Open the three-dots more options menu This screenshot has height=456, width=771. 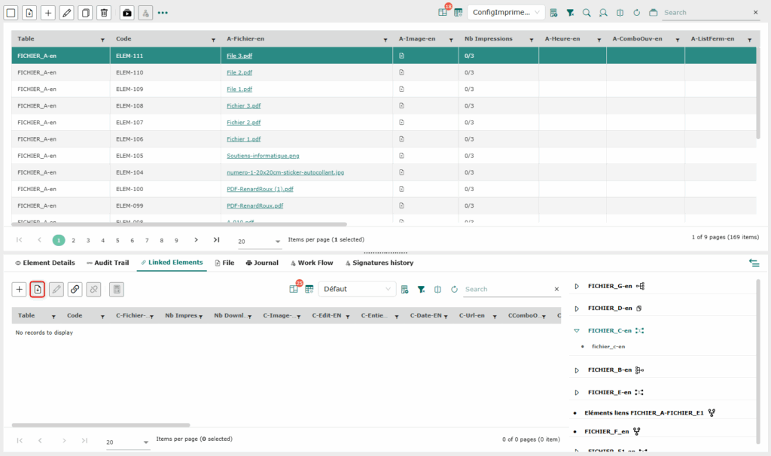point(163,13)
